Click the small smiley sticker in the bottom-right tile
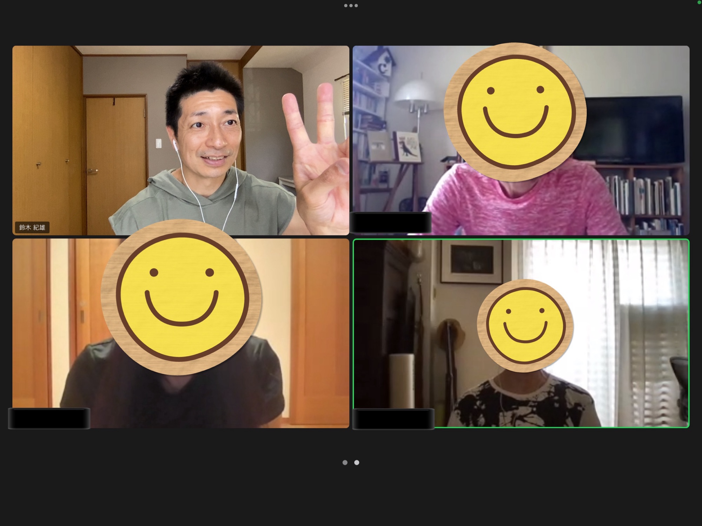The image size is (702, 526). point(525,325)
